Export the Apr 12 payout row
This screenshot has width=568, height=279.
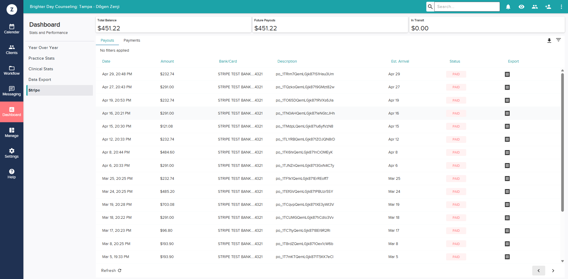click(x=507, y=139)
